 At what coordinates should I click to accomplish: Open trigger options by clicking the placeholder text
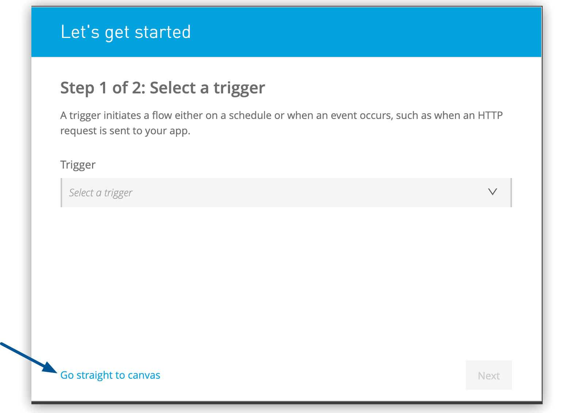(x=101, y=193)
